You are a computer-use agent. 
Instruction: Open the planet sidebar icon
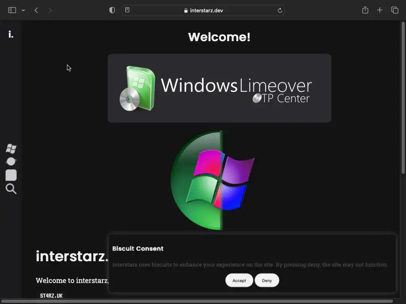click(x=11, y=161)
